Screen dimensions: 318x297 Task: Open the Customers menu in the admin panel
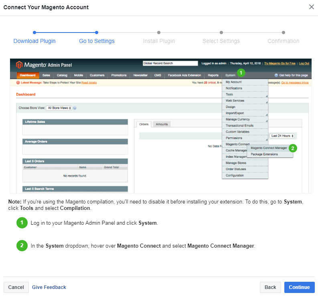point(97,75)
